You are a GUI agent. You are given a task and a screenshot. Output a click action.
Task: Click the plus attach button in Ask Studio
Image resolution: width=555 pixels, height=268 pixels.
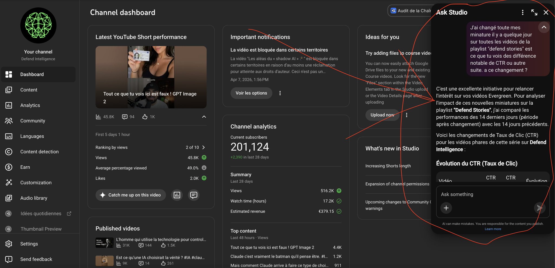coord(446,208)
